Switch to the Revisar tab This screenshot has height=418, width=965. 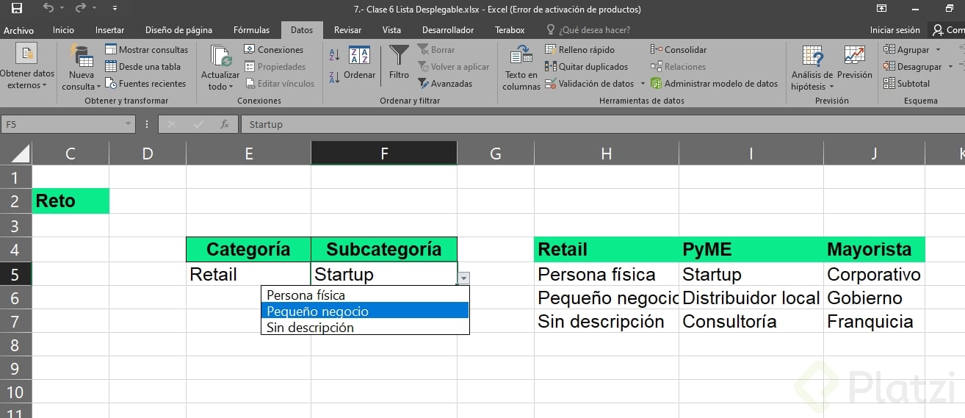[x=347, y=30]
